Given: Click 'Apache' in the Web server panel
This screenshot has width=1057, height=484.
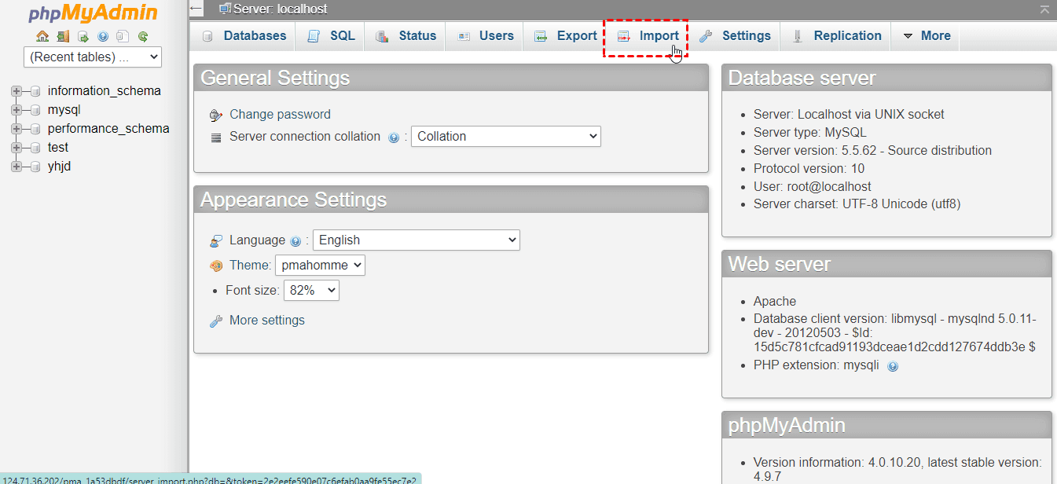Looking at the screenshot, I should (775, 301).
